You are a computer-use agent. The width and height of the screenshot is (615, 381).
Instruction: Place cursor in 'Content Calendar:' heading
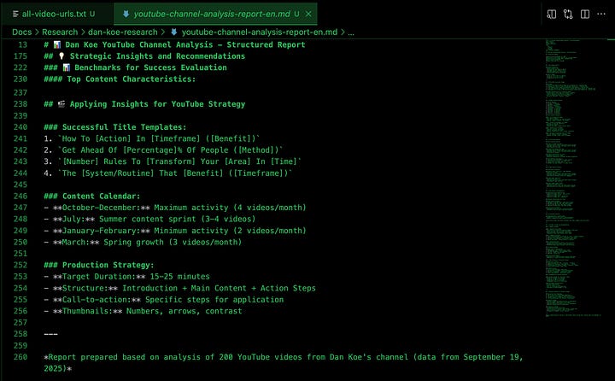101,196
